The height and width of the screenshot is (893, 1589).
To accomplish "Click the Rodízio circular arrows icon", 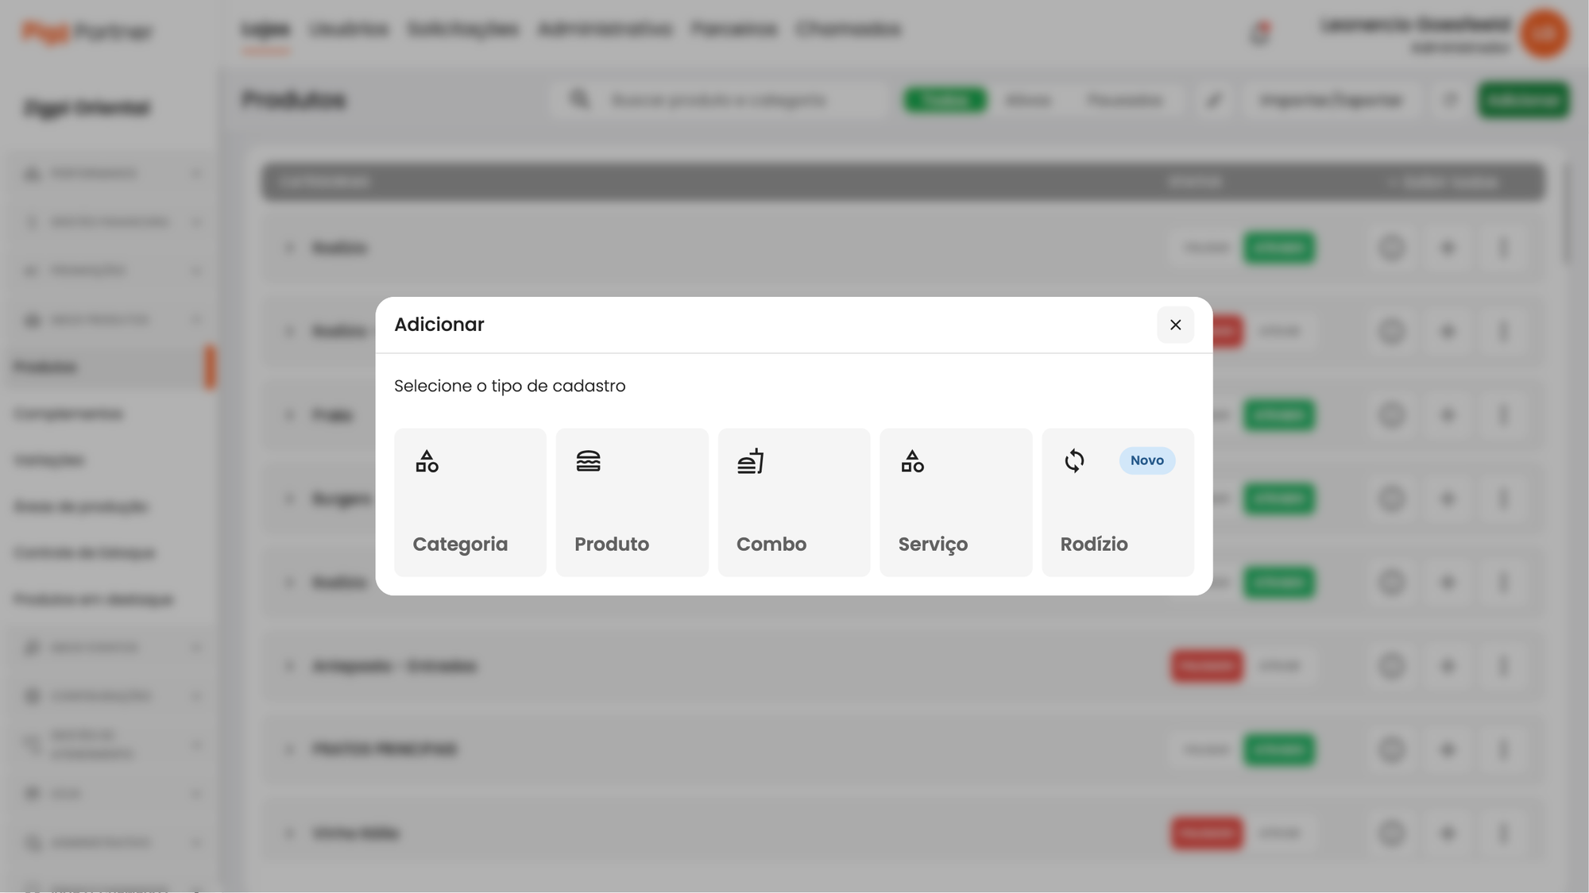I will pyautogui.click(x=1074, y=461).
